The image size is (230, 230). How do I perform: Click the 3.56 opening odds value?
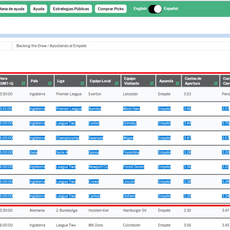coord(187,225)
